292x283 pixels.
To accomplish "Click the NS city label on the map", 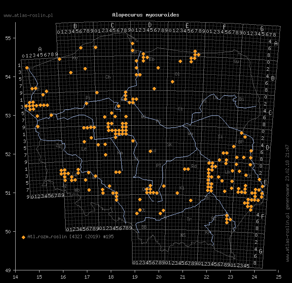I will (x=183, y=235).
